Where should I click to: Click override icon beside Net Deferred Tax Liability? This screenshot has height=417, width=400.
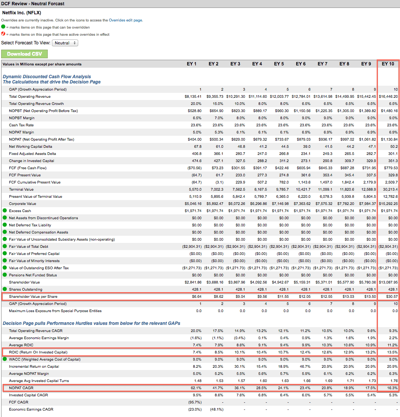(5, 225)
